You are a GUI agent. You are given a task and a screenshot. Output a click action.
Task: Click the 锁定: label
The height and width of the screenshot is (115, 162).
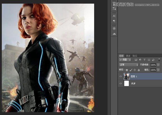click(x=122, y=70)
